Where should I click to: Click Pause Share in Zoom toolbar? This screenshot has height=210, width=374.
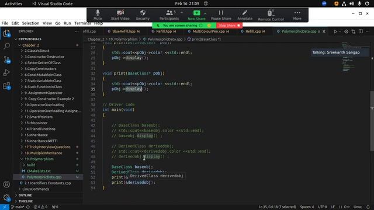pyautogui.click(x=221, y=15)
